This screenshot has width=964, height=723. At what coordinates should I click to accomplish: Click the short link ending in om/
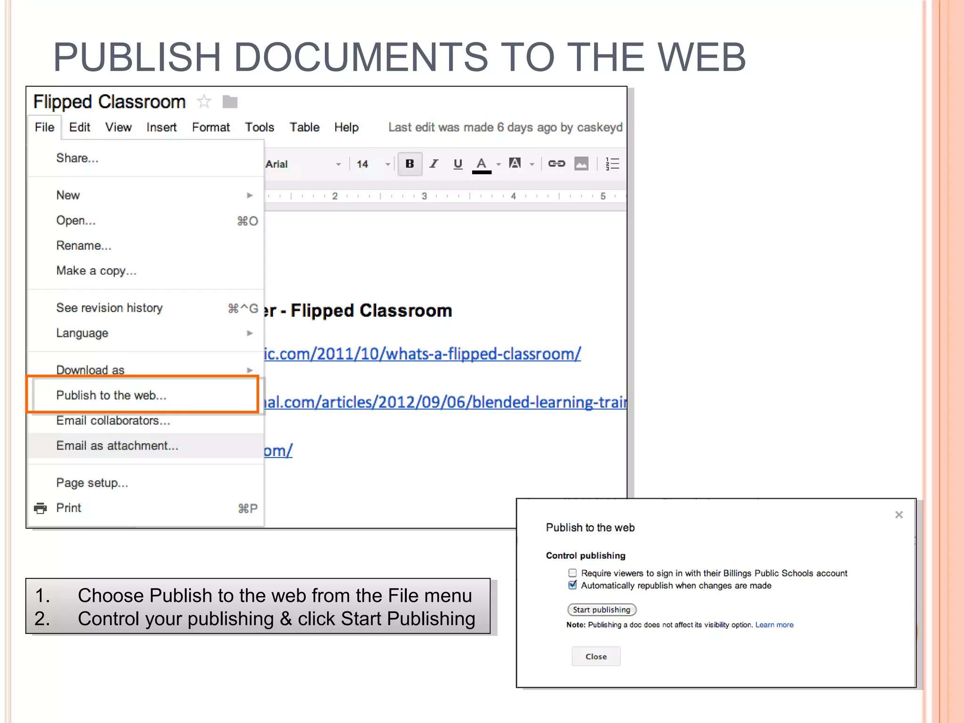pyautogui.click(x=278, y=450)
